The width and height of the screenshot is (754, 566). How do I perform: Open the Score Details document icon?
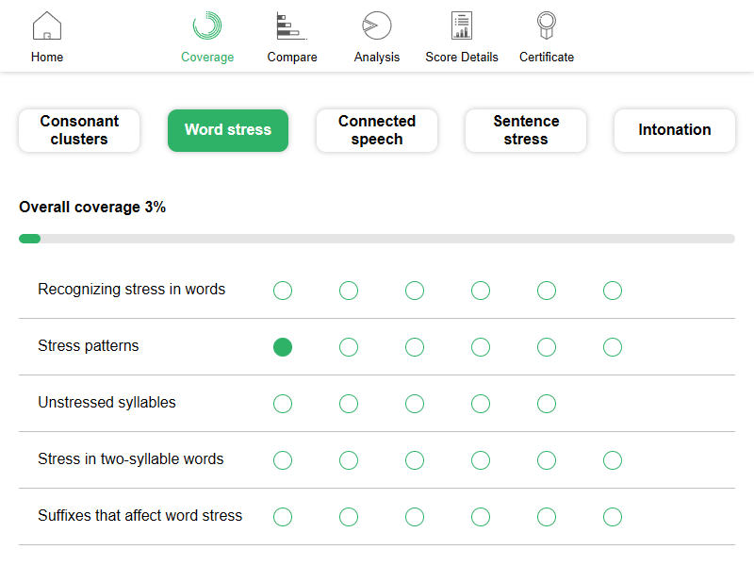click(x=462, y=26)
